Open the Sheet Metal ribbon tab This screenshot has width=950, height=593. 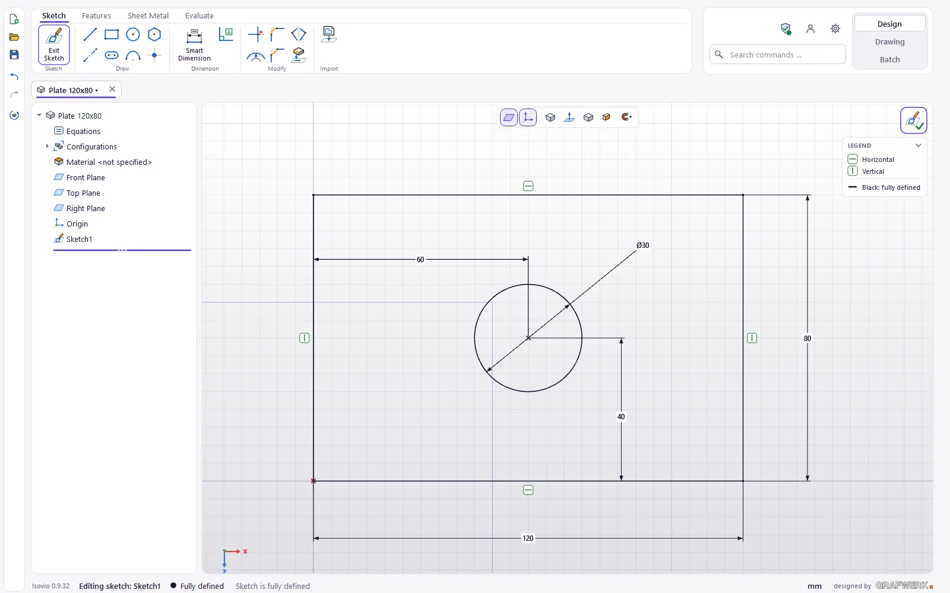(148, 16)
